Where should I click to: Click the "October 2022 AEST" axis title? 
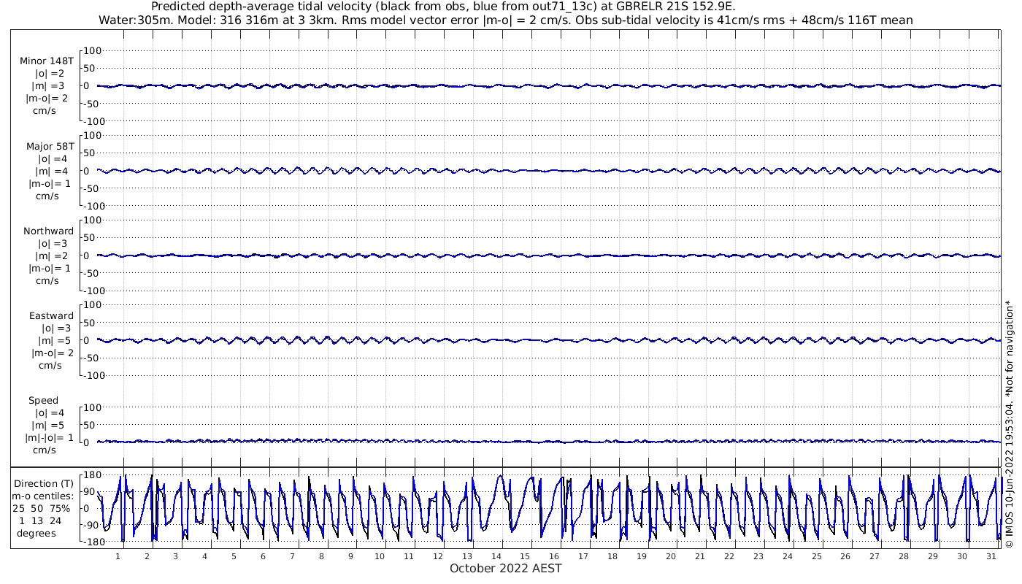(x=506, y=569)
